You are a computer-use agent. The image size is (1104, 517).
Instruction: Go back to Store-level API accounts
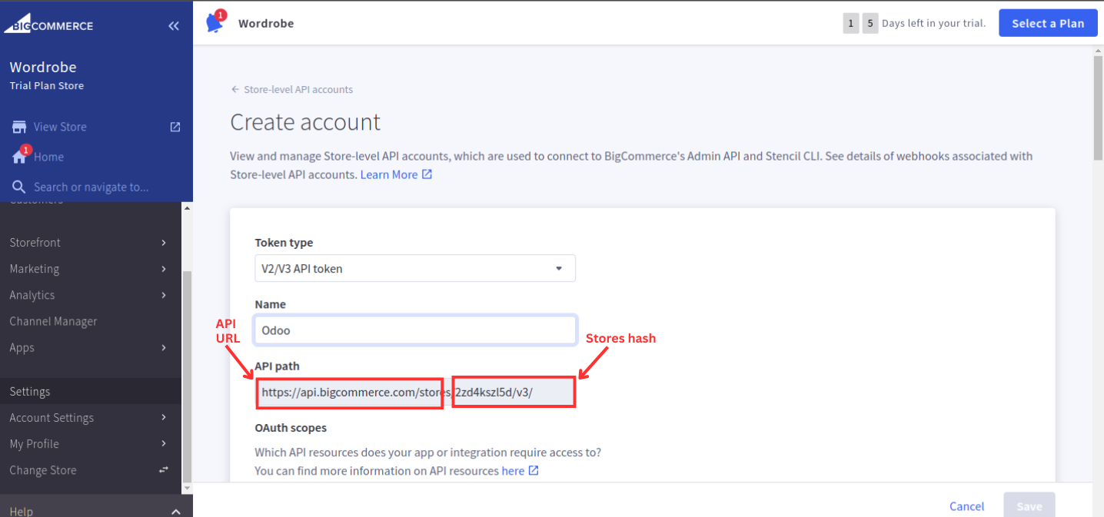292,89
